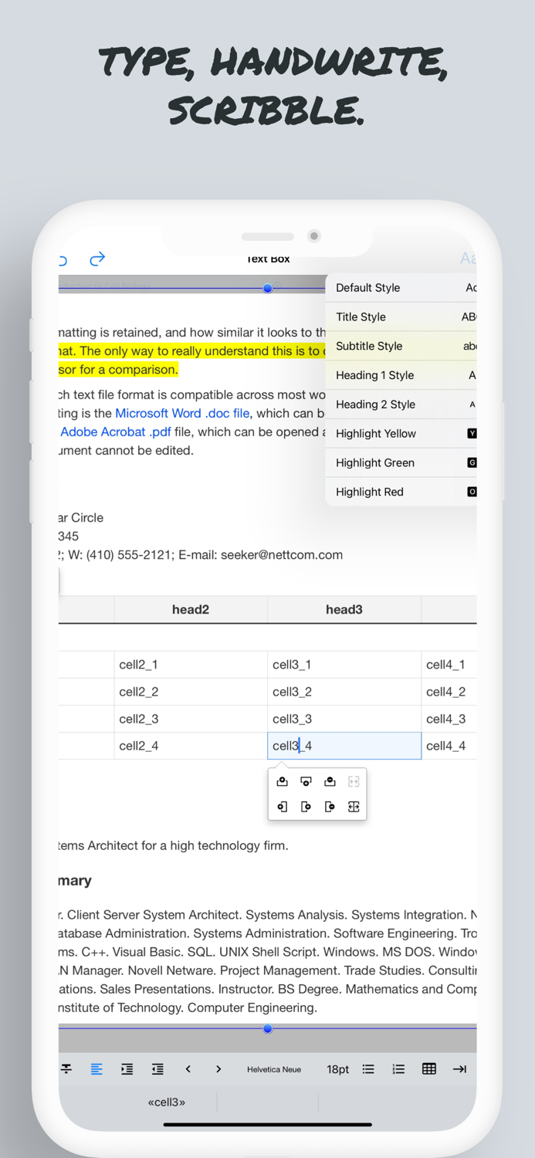535x1158 pixels.
Task: Tap the seeker@nettcom.com email text
Action: coord(282,554)
